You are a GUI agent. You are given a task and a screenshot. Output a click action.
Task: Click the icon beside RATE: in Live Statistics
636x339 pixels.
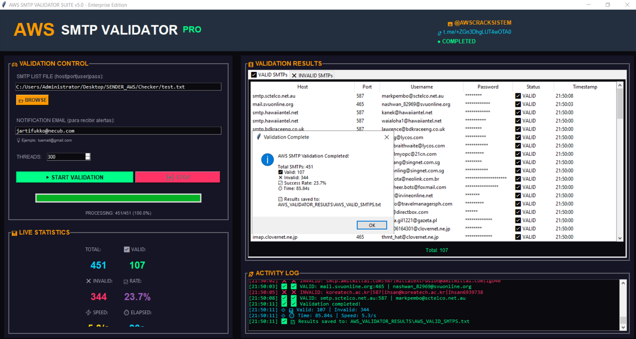tap(126, 281)
